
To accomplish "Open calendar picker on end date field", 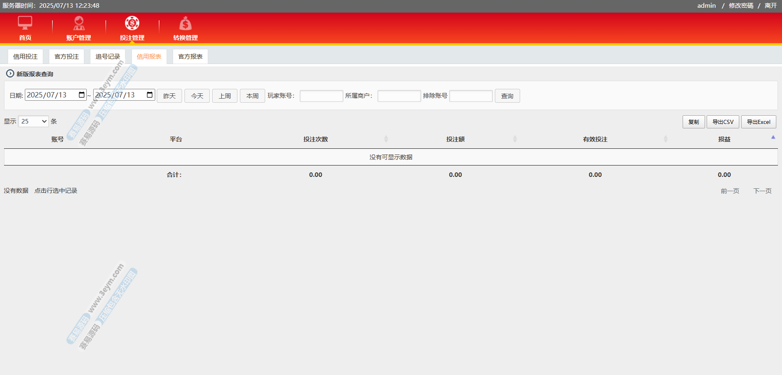I will tap(149, 95).
